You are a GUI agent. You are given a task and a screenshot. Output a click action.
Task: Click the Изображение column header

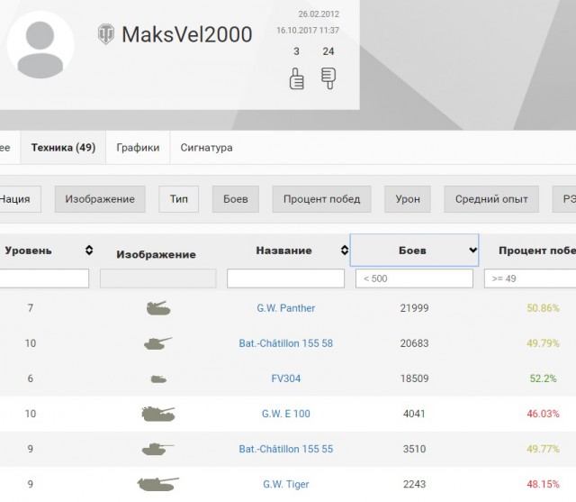tap(156, 254)
